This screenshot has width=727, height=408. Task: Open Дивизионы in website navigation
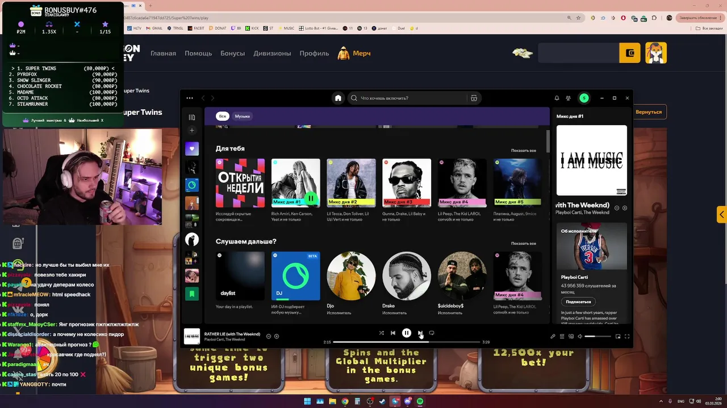[x=272, y=53]
